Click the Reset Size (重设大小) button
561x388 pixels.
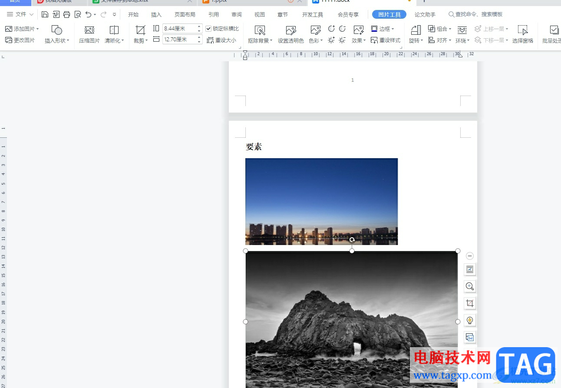click(x=222, y=40)
